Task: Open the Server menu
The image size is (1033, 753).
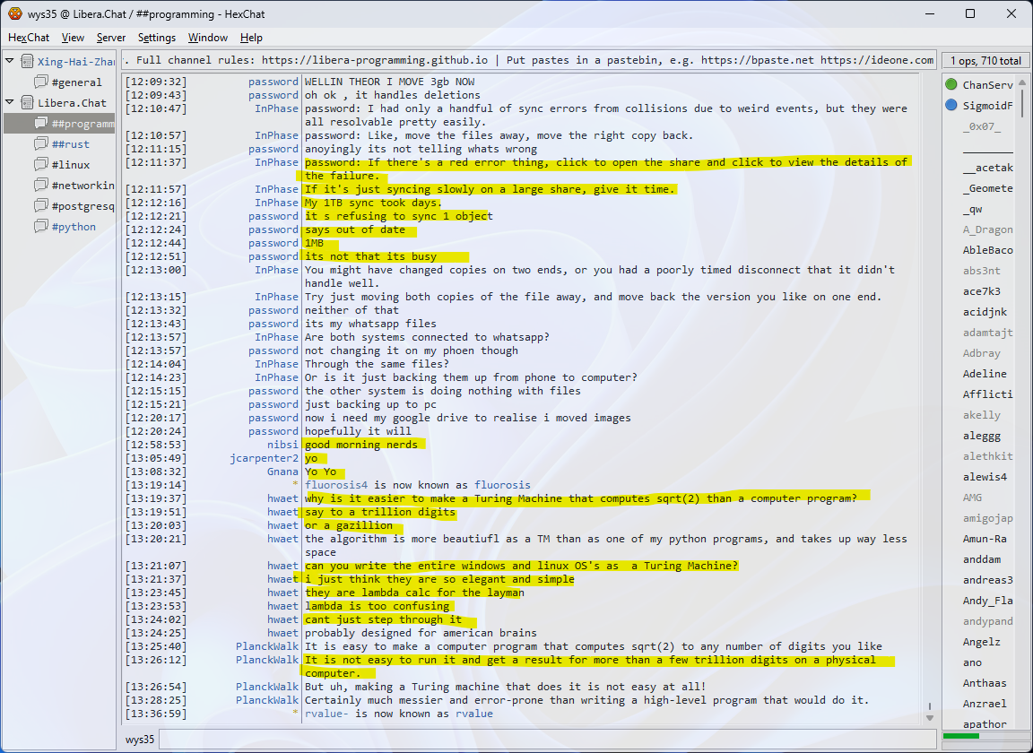Action: tap(111, 38)
